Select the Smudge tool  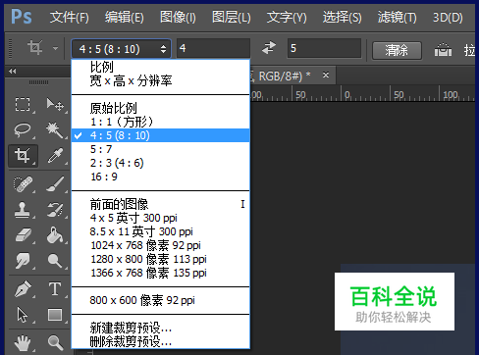(x=23, y=261)
